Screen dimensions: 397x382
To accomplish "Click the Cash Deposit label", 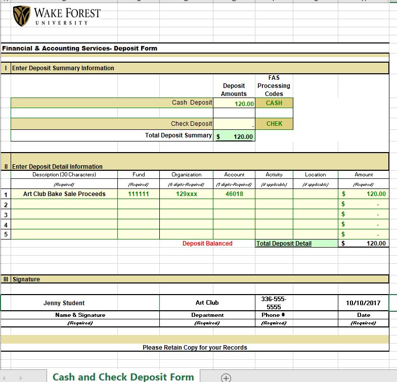I will point(192,103).
